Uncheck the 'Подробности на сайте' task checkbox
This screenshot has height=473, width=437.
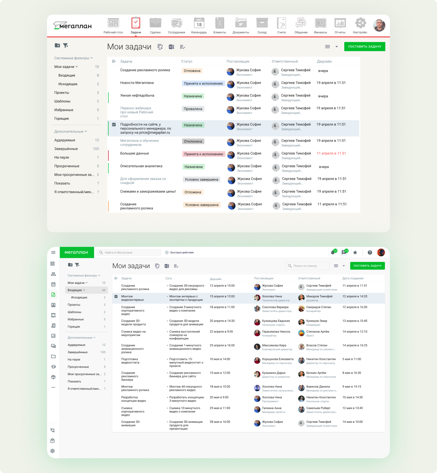pos(114,125)
